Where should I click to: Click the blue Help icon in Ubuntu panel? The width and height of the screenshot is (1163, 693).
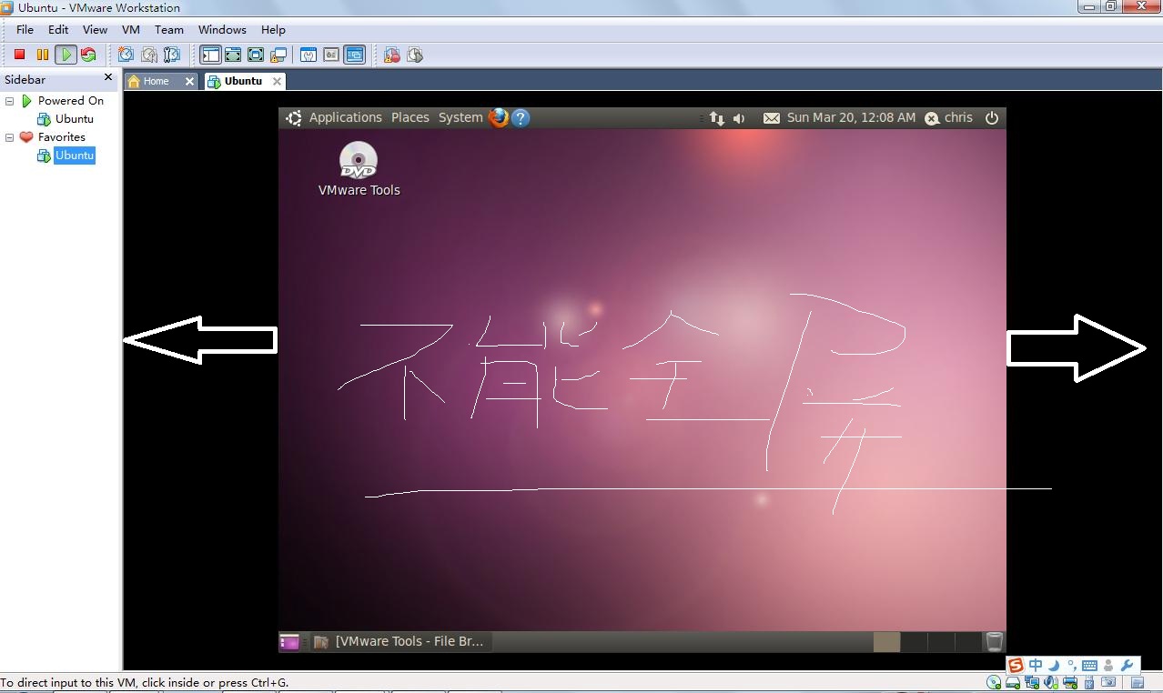[521, 117]
